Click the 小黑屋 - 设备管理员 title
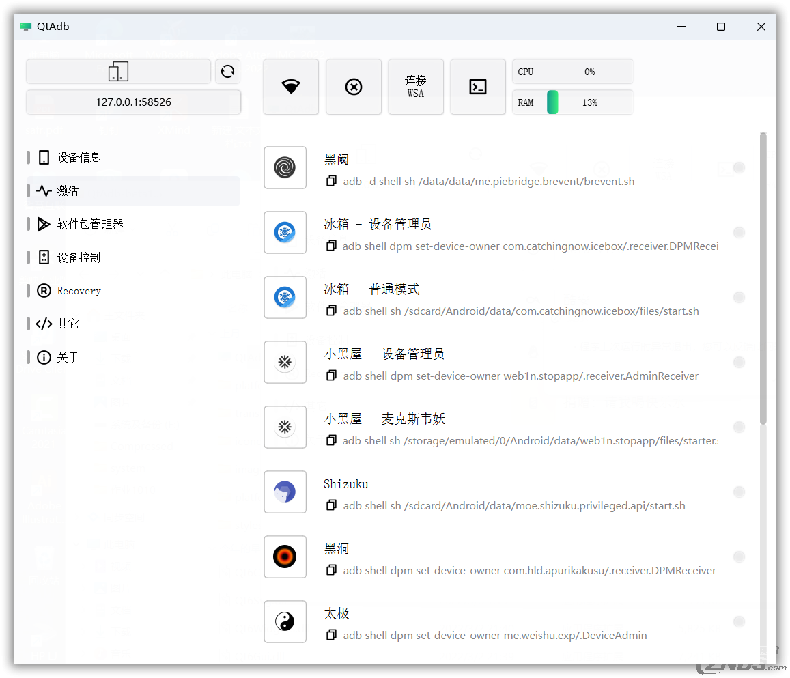Viewport: 790px width, 678px height. [384, 354]
